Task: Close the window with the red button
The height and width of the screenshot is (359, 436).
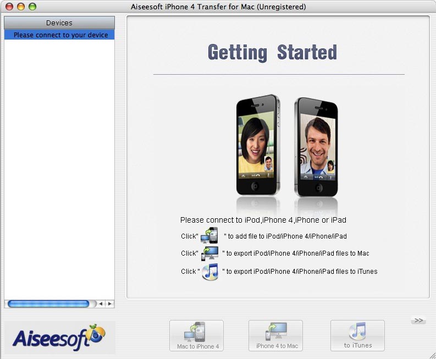Action: (x=9, y=7)
